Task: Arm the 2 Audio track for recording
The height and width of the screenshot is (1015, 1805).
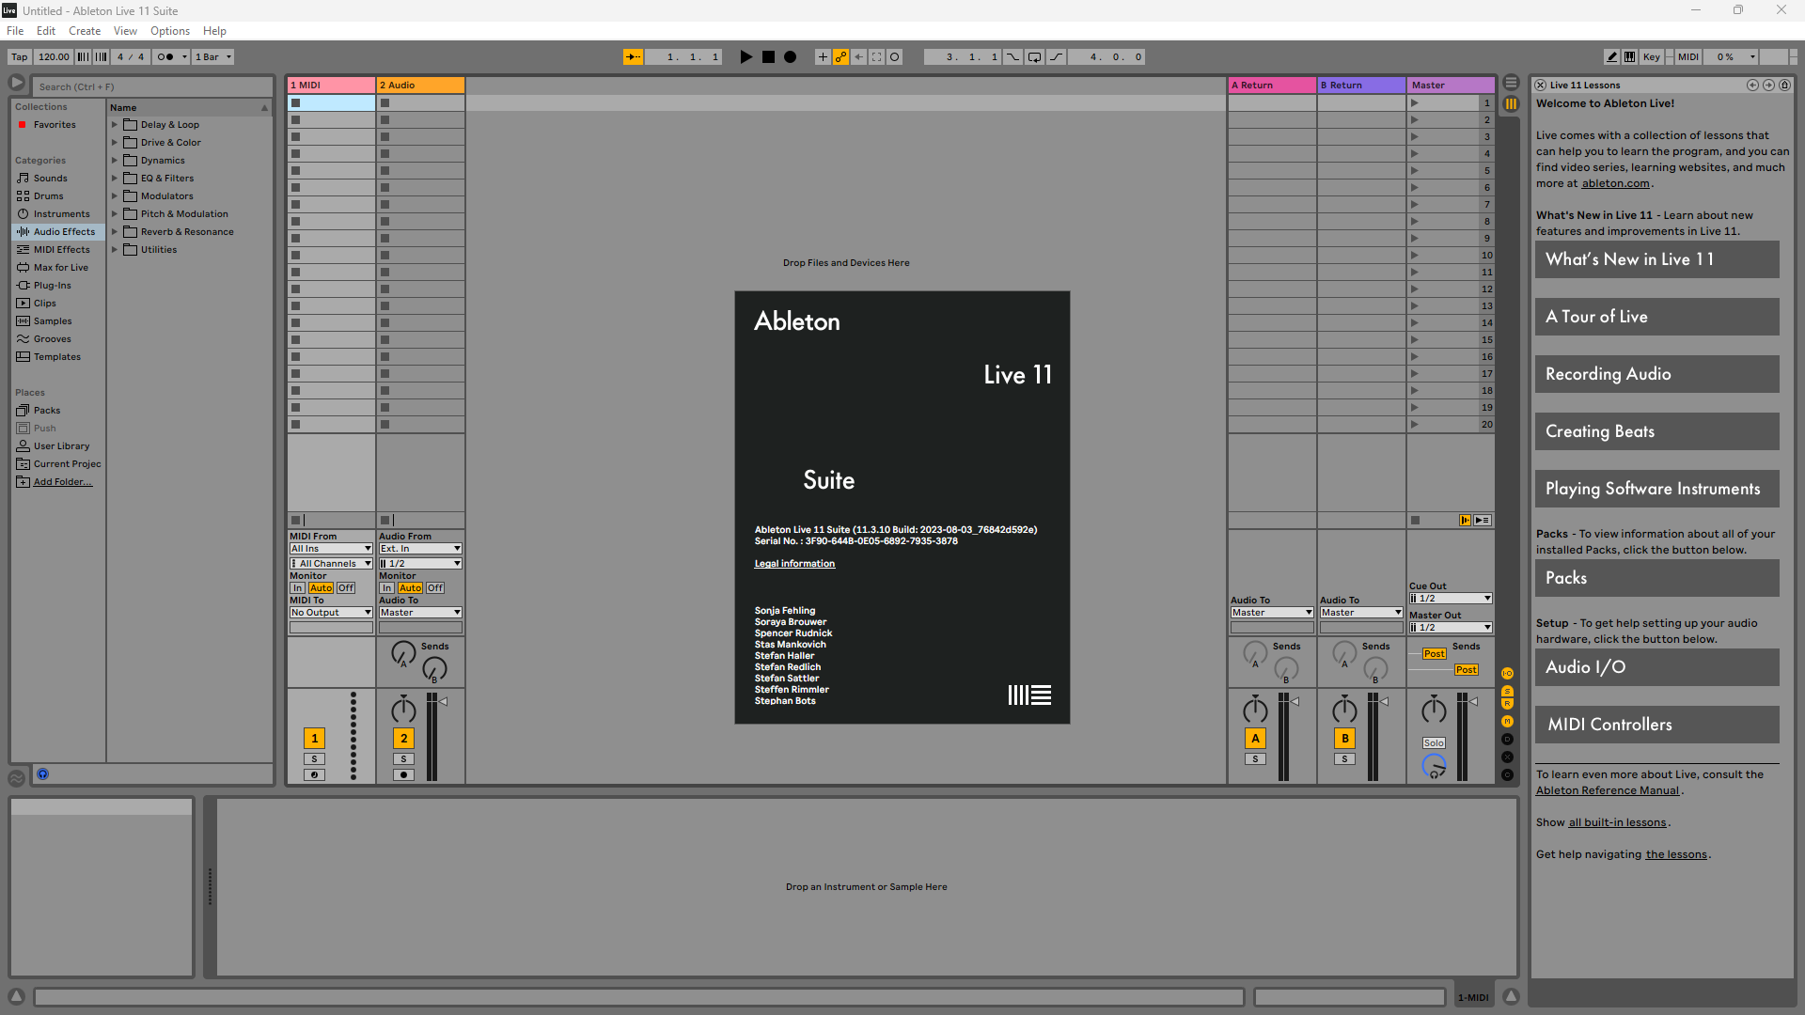Action: tap(403, 775)
